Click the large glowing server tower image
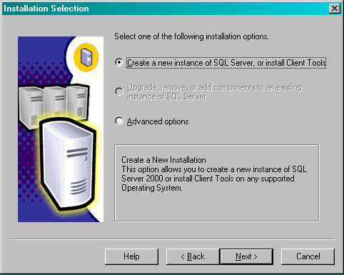Viewport: 344px width, 275px height. 69,164
